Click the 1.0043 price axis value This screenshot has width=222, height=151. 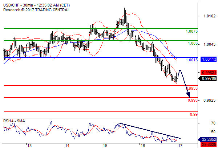[209, 44]
